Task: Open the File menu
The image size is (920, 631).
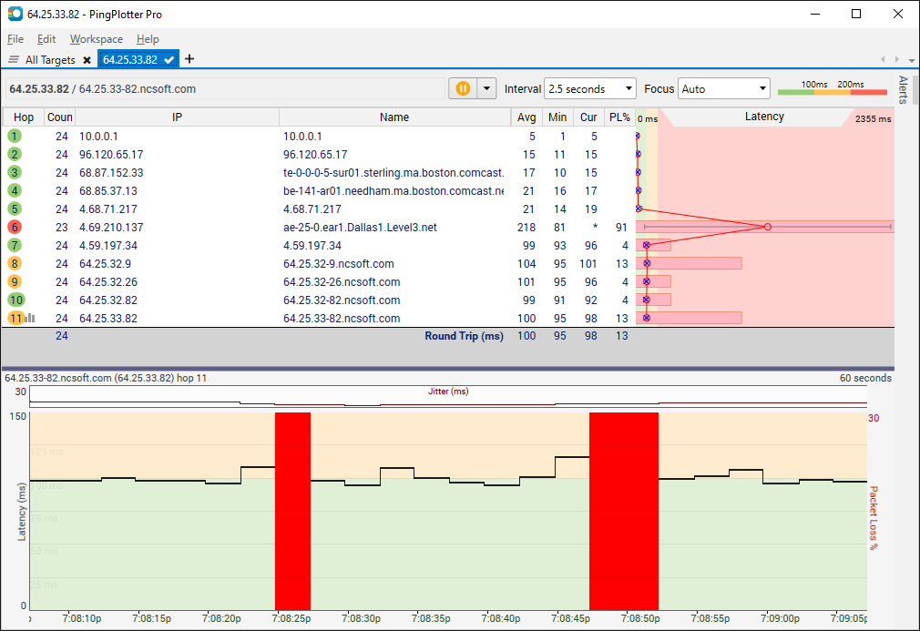Action: [15, 39]
